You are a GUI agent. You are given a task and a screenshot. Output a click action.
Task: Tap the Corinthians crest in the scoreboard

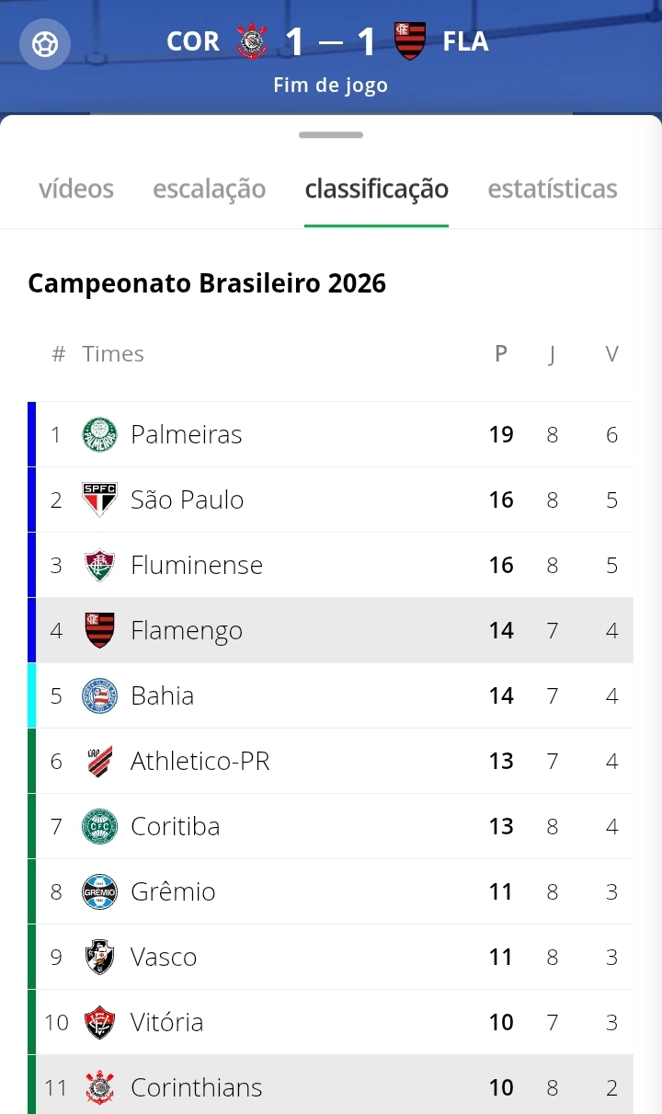coord(252,41)
